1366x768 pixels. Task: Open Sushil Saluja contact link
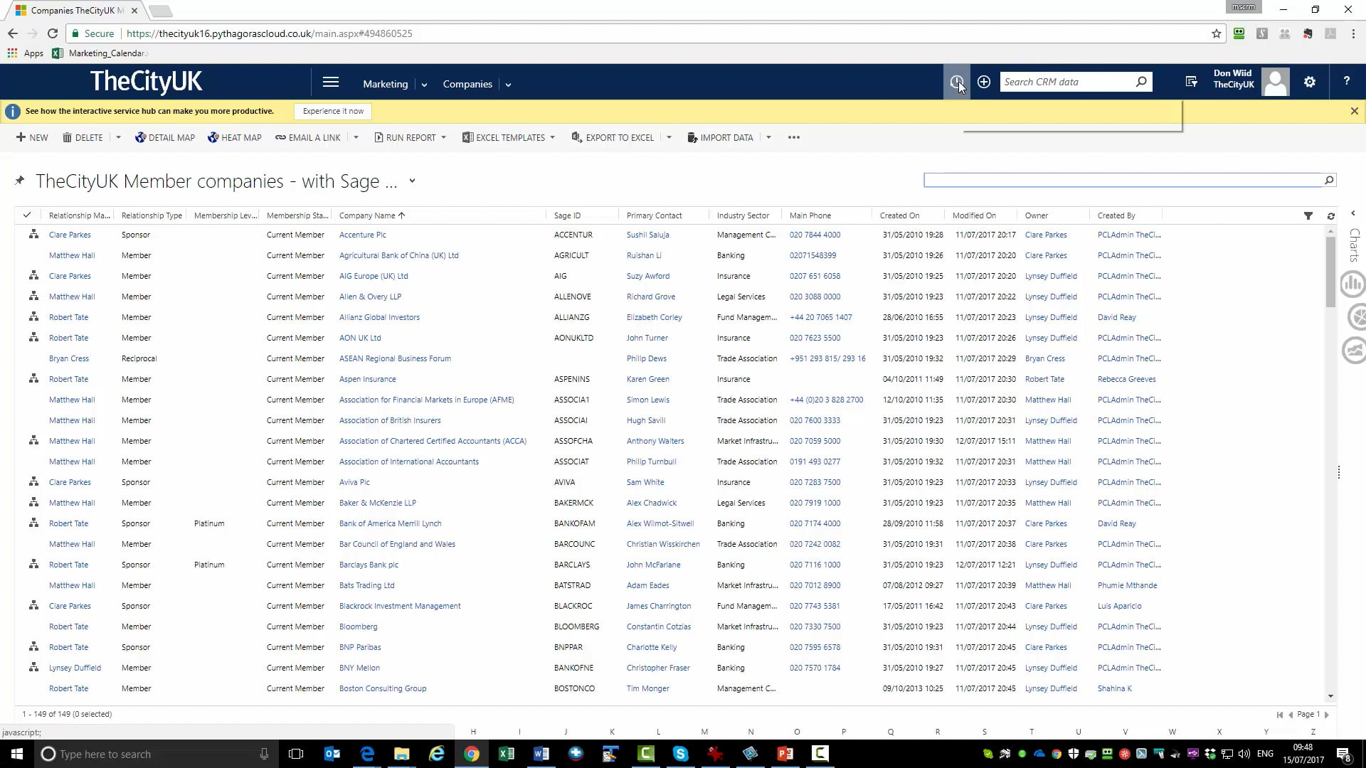tap(647, 235)
